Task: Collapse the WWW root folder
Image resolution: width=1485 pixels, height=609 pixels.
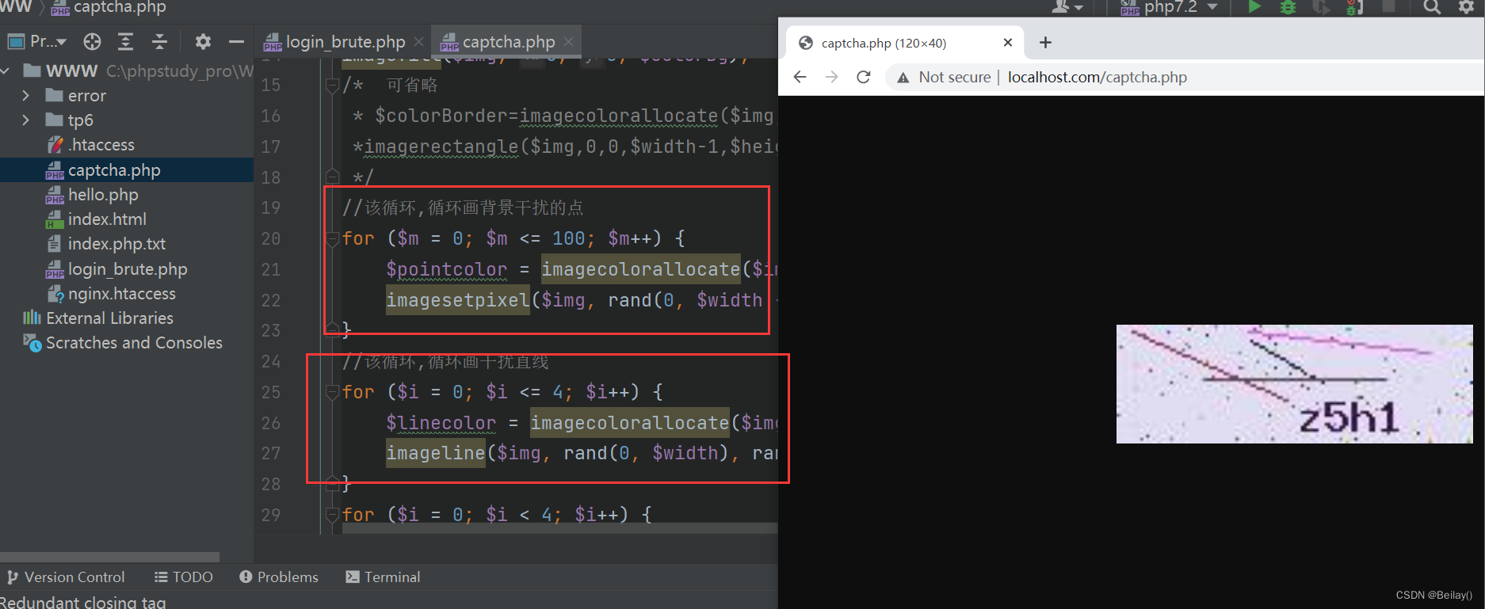Action: [6, 71]
